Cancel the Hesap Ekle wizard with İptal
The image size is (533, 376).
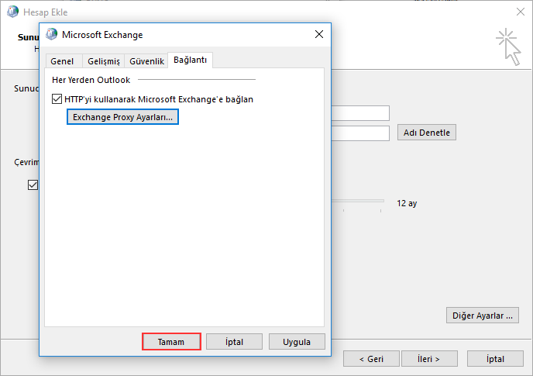coord(495,359)
